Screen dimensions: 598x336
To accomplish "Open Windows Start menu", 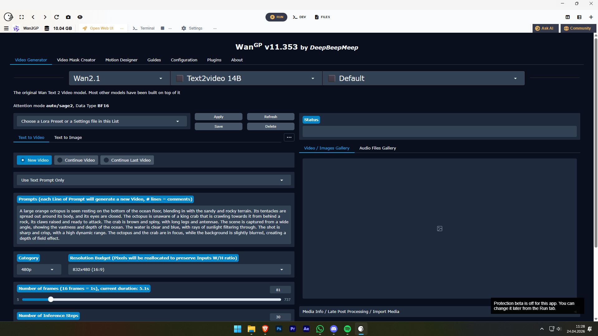I will [237, 329].
